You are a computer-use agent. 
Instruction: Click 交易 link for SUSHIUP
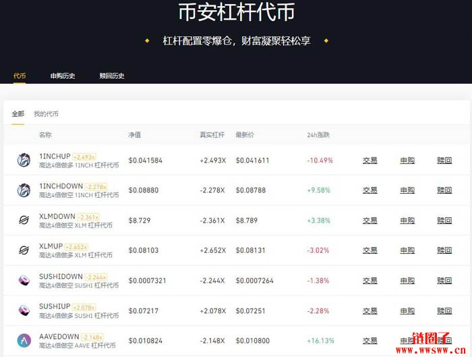pyautogui.click(x=370, y=310)
